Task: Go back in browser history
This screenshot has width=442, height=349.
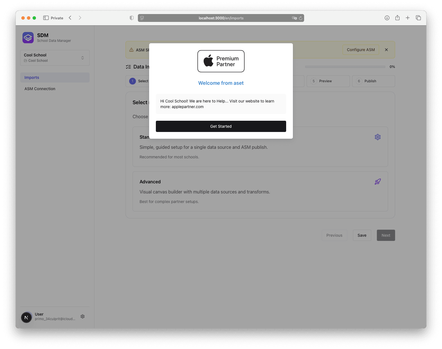Action: (70, 18)
